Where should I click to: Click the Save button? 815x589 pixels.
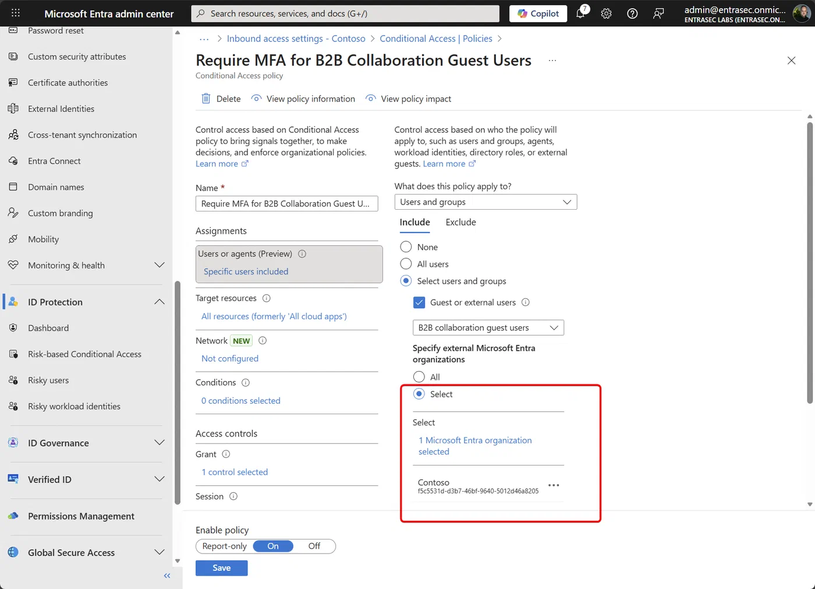pos(222,568)
